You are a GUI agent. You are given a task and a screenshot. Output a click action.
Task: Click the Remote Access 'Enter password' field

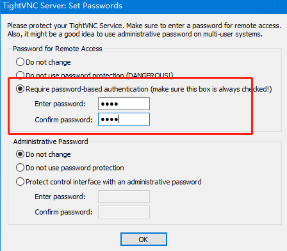point(124,104)
